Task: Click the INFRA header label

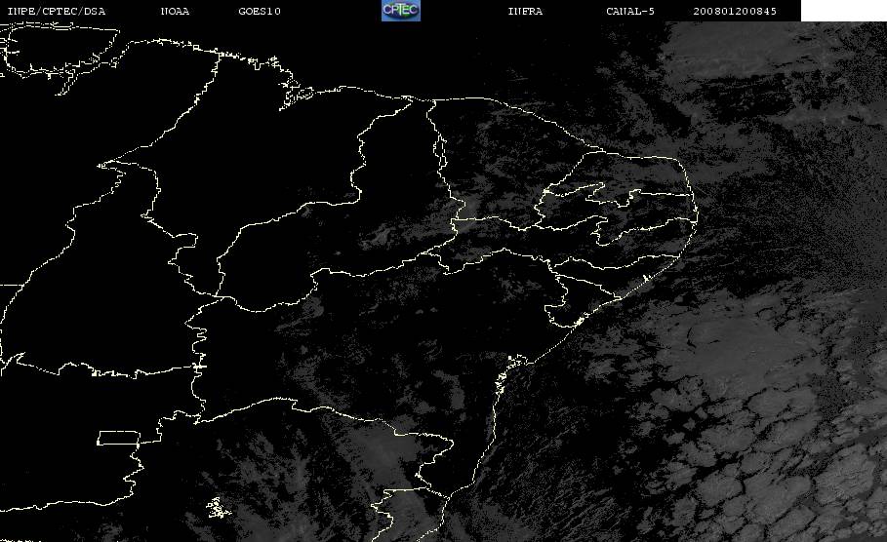Action: [526, 12]
